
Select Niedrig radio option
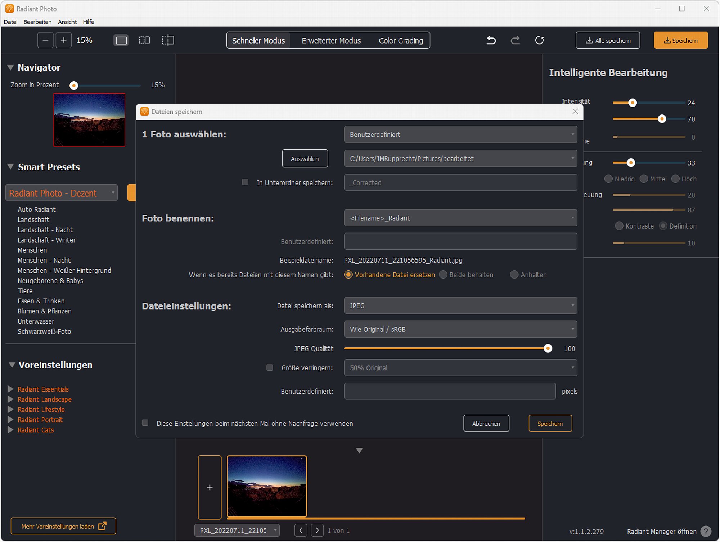[x=608, y=179]
